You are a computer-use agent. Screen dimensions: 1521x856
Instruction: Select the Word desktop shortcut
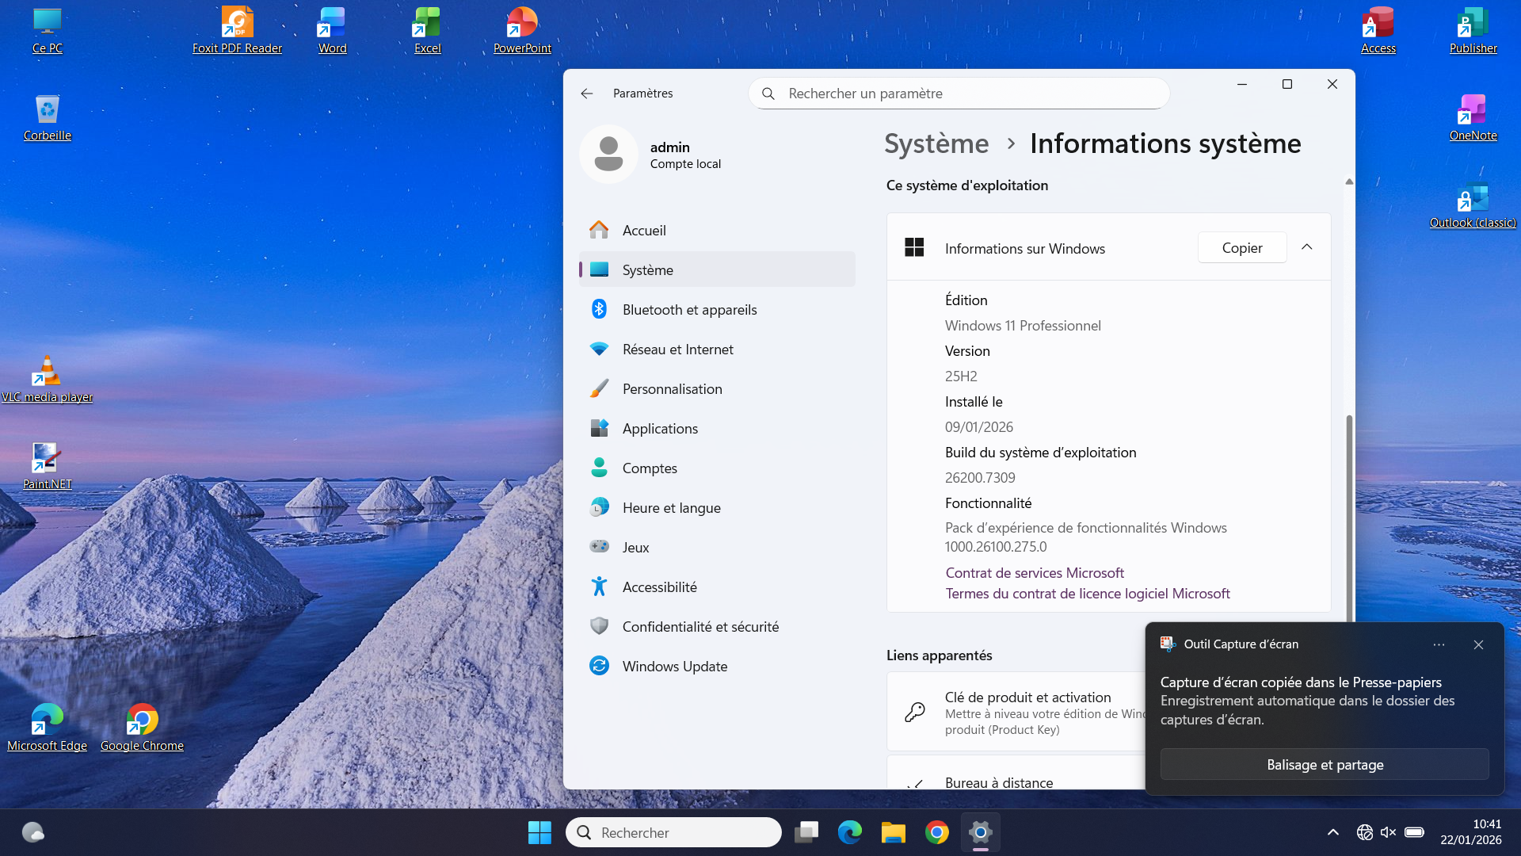click(332, 31)
